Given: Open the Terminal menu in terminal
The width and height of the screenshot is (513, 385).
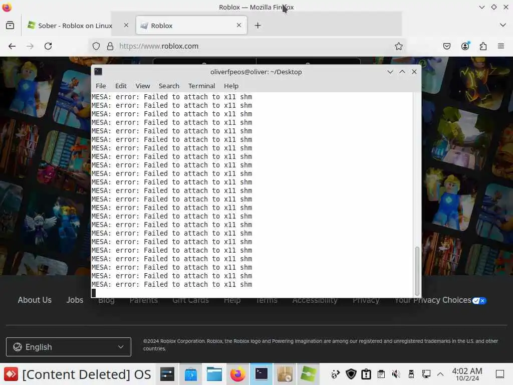Looking at the screenshot, I should click(x=201, y=86).
